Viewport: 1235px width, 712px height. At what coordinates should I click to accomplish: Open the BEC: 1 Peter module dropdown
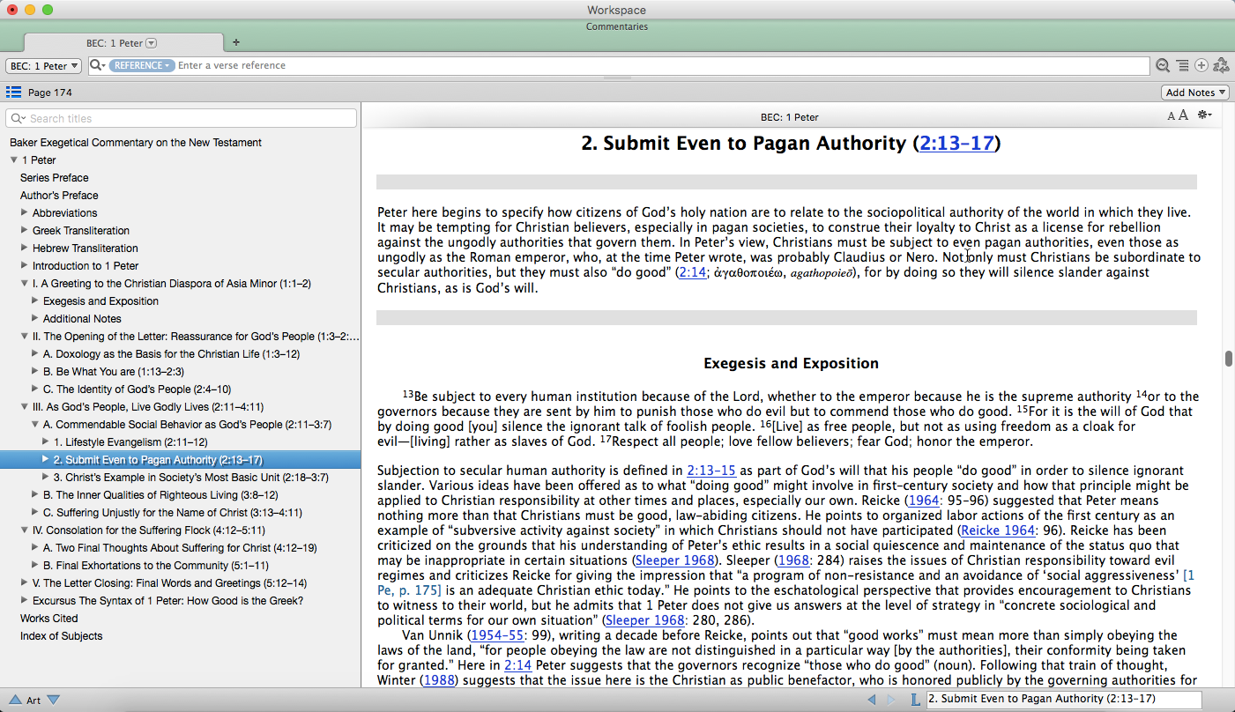tap(44, 66)
